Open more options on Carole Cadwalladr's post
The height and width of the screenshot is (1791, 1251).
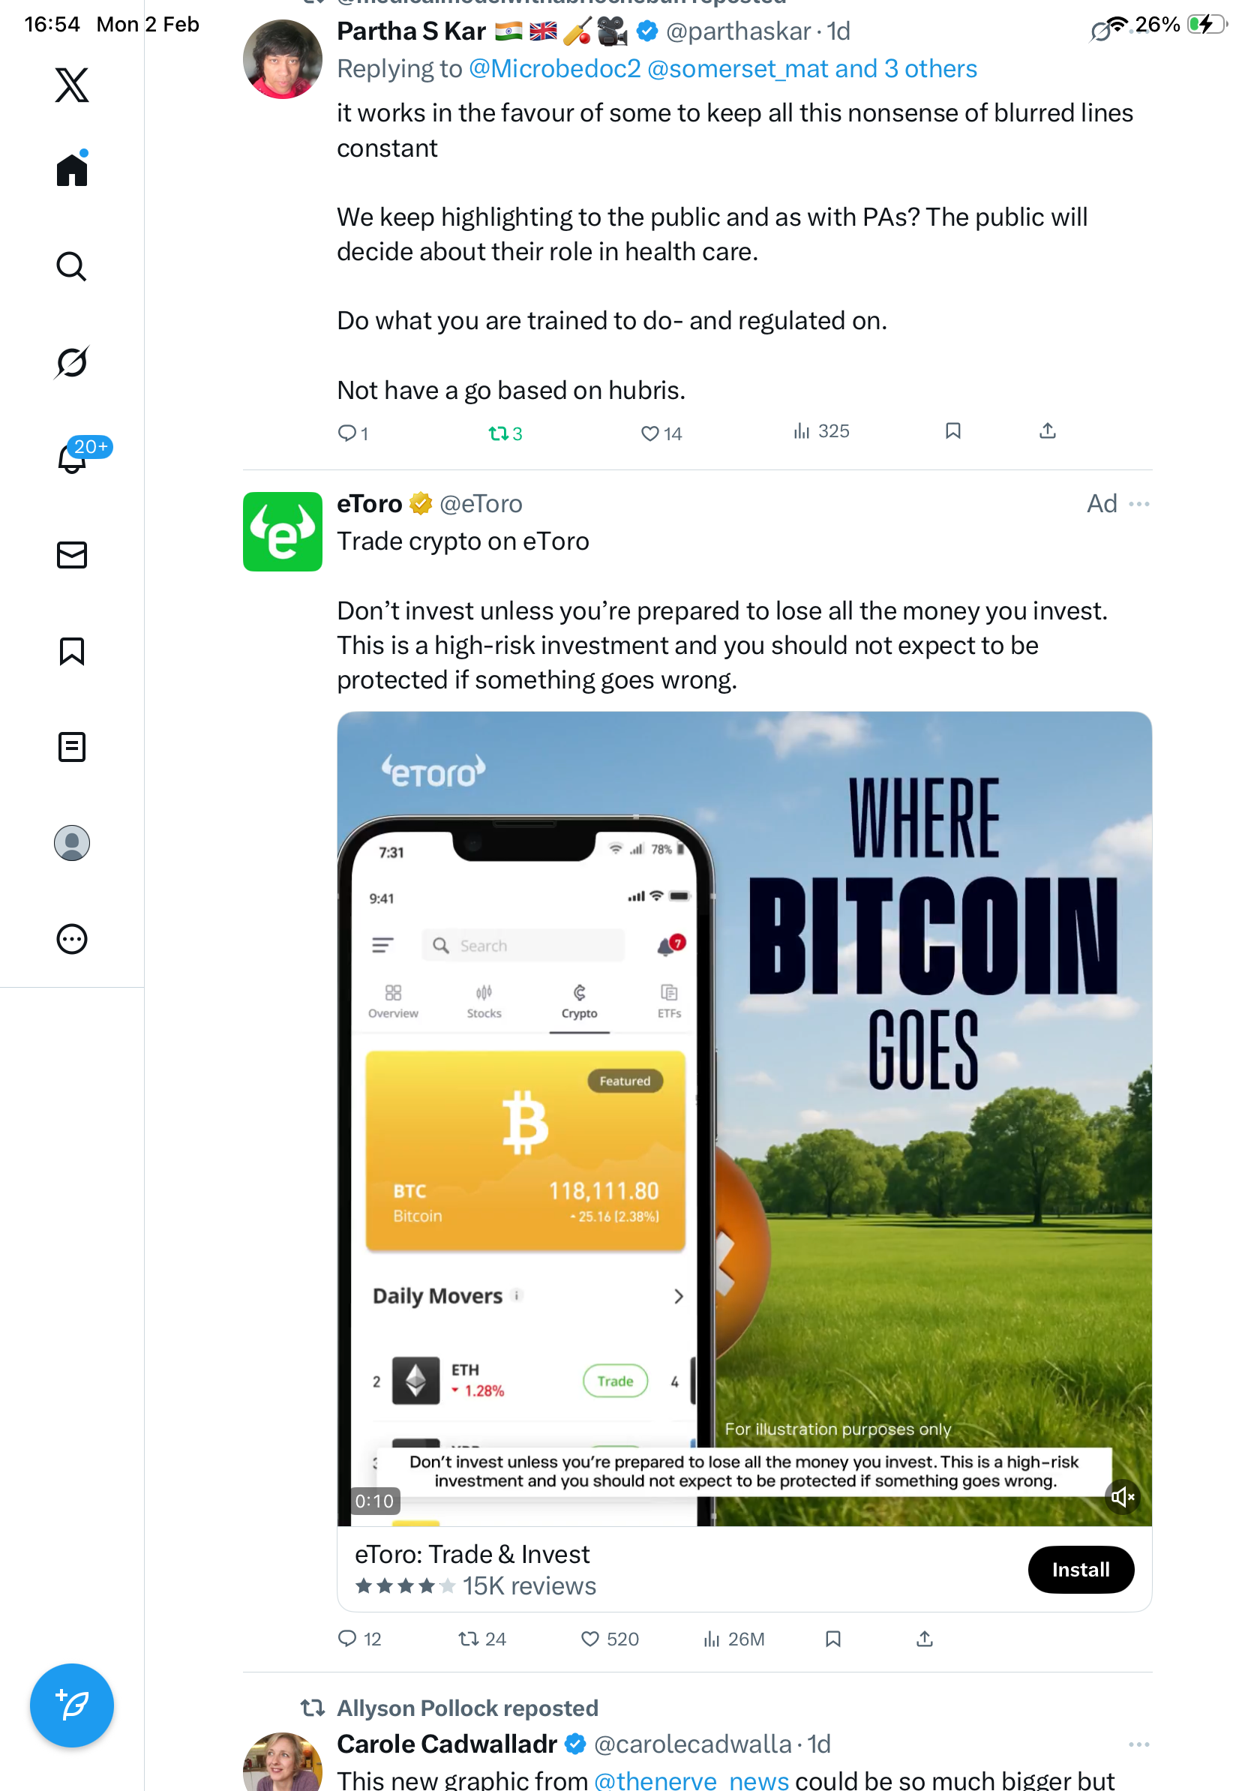tap(1138, 1744)
